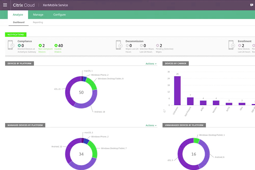Expand the Notifications bar
The image size is (255, 170).
[15, 35]
